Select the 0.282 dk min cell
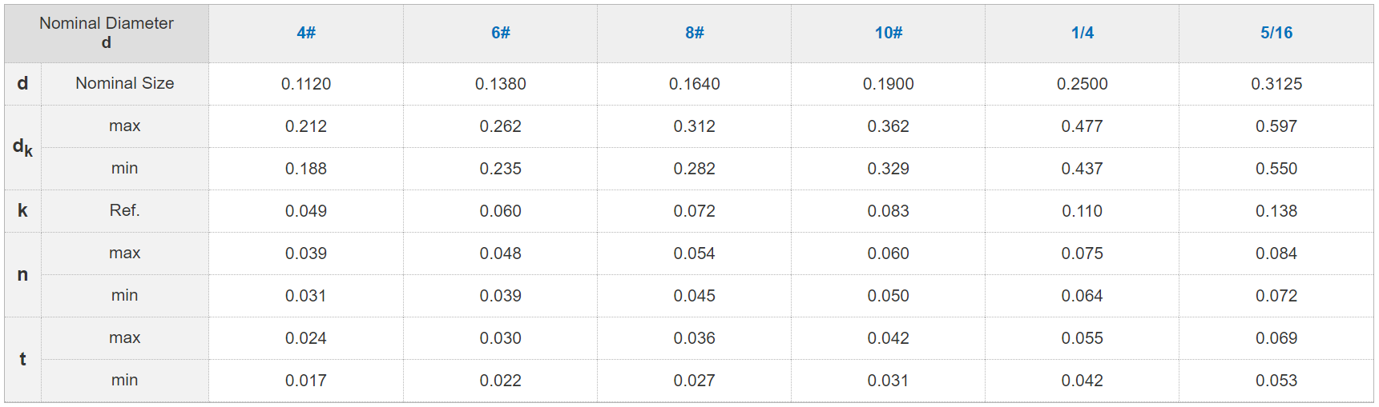This screenshot has width=1379, height=407. [x=695, y=169]
